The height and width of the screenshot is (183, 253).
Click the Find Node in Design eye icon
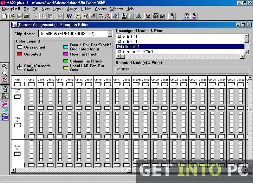click(186, 16)
